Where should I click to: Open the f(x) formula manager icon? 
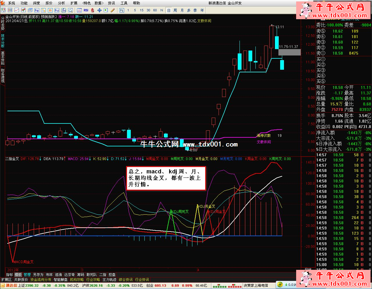point(64,10)
